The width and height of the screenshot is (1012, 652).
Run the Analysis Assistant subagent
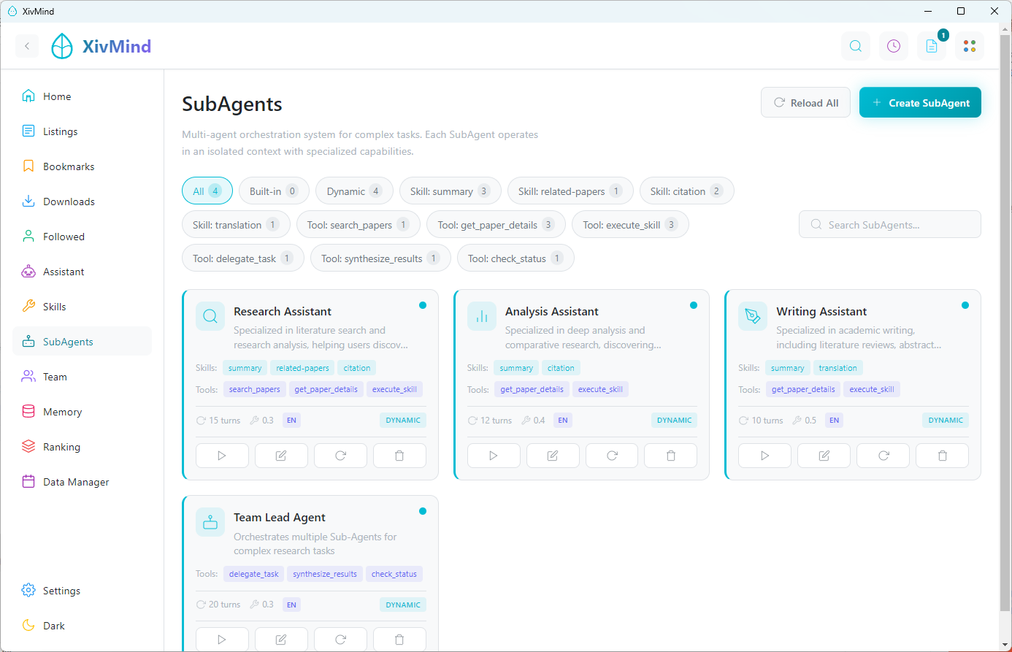pyautogui.click(x=494, y=456)
